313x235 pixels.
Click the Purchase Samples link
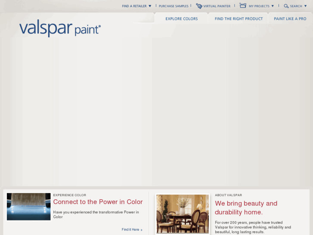tap(174, 6)
